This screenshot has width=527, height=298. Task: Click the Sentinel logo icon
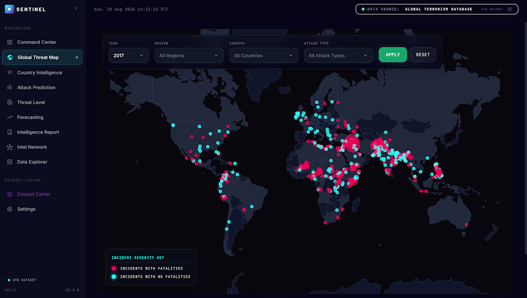[10, 9]
